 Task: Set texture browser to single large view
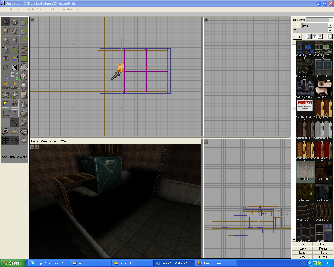(x=309, y=37)
